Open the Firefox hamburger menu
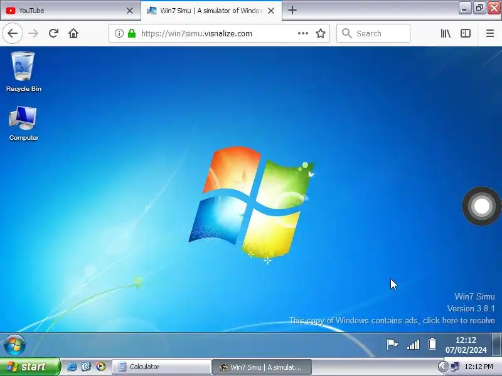The image size is (502, 376). [490, 33]
